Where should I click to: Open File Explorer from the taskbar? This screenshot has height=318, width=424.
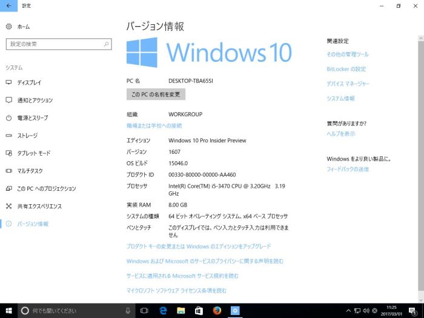click(181, 311)
